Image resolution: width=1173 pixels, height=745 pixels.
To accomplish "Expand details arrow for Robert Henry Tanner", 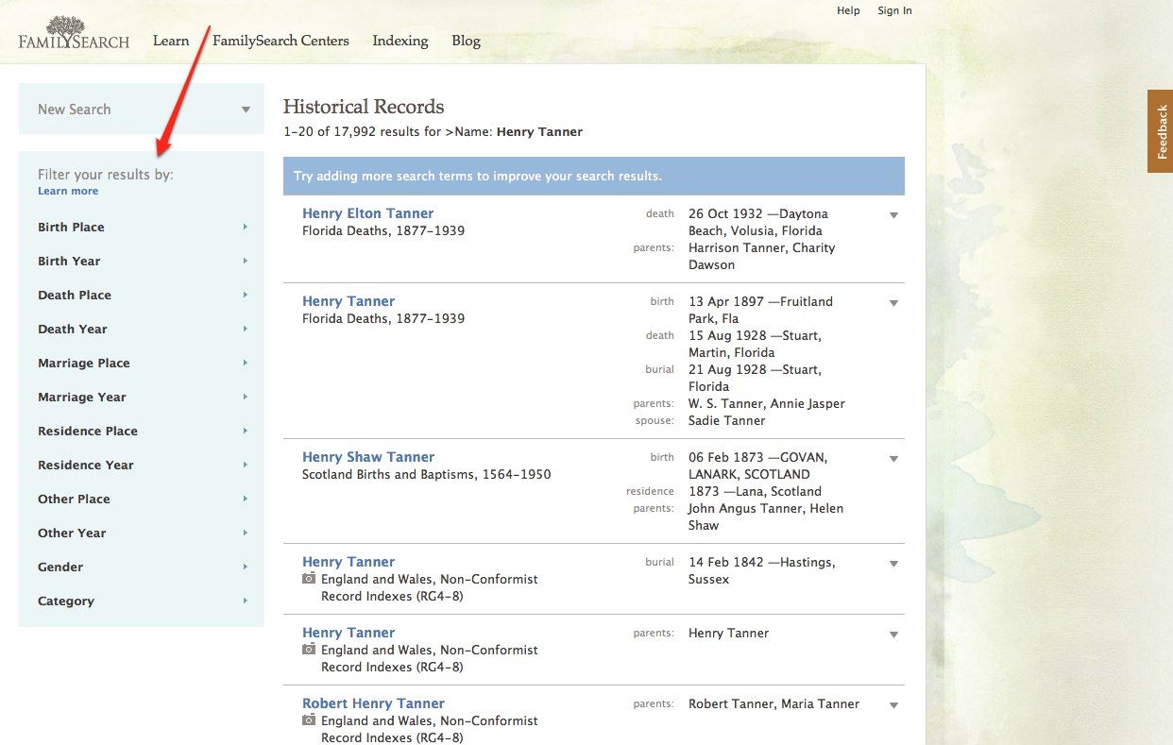I will (893, 705).
